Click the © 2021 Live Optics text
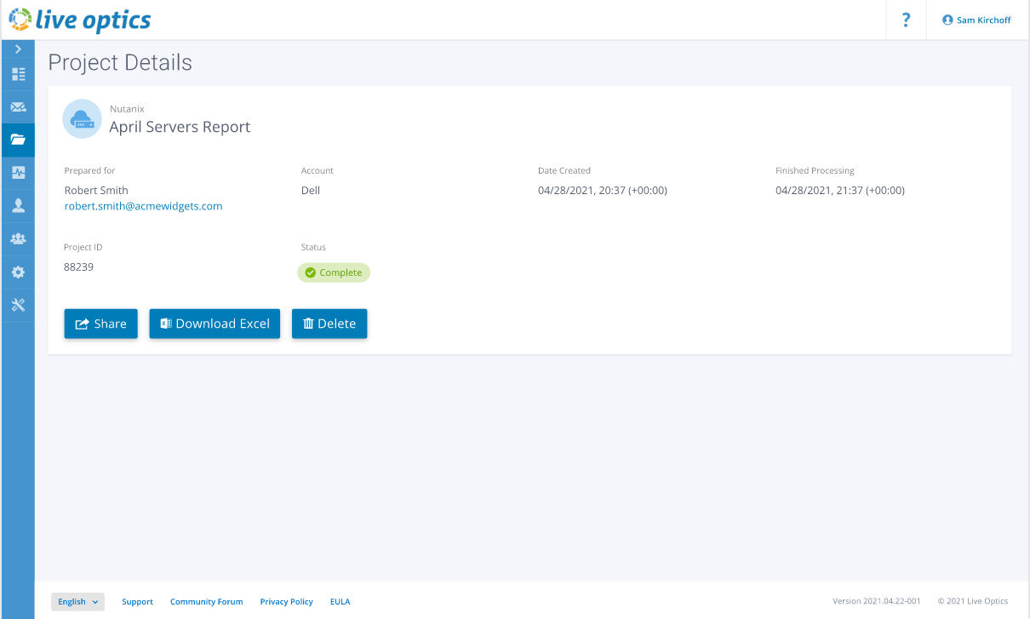 coord(973,601)
